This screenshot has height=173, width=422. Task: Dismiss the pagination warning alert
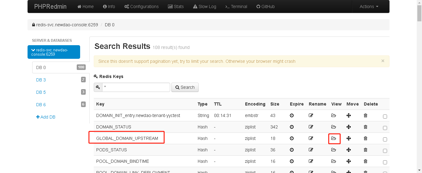coord(383,61)
